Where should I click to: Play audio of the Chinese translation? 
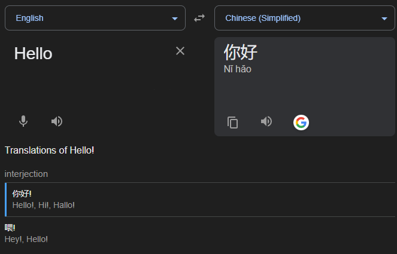(266, 122)
